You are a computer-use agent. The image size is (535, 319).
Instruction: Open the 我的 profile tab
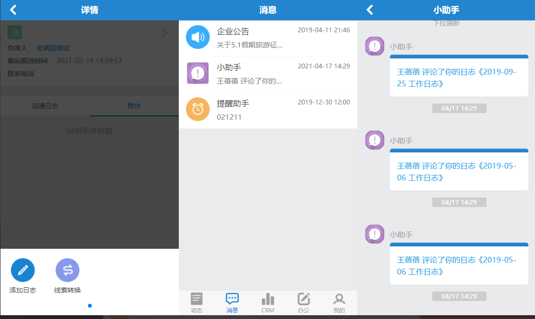(339, 303)
